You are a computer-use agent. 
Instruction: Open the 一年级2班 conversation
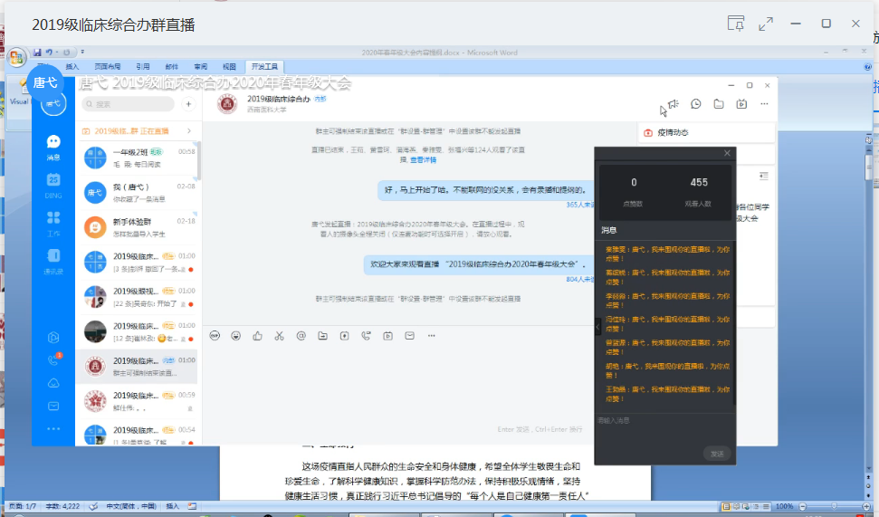137,158
